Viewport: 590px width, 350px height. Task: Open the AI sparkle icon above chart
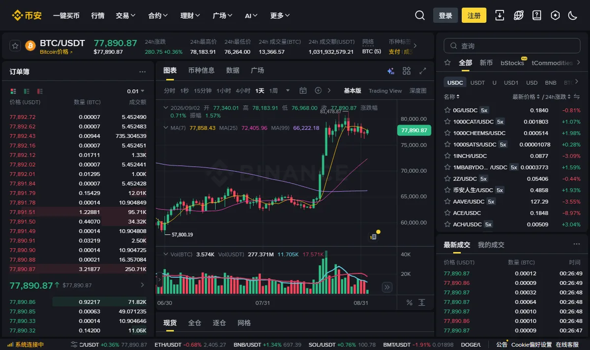[x=391, y=71]
